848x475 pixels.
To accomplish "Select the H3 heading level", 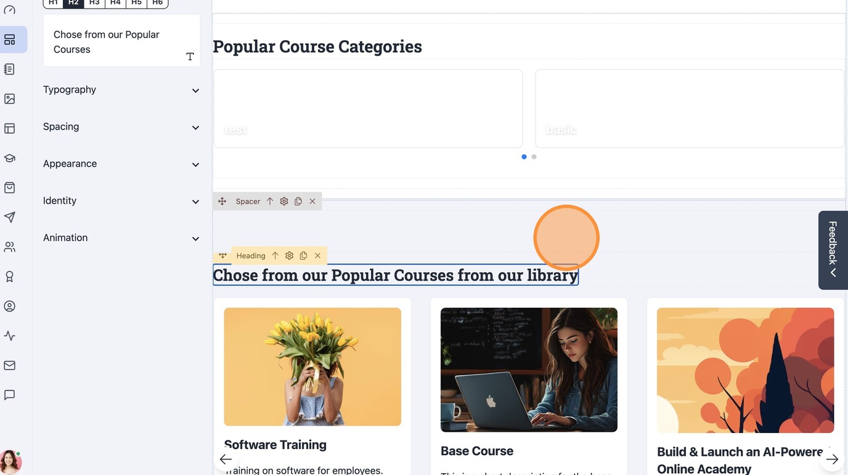I will 94,3.
